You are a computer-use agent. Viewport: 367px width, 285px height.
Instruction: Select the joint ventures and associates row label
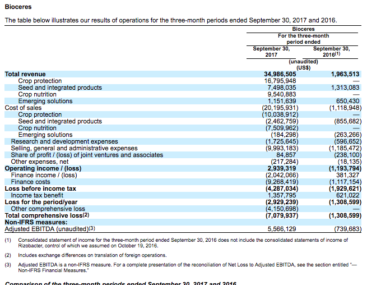tap(87, 155)
